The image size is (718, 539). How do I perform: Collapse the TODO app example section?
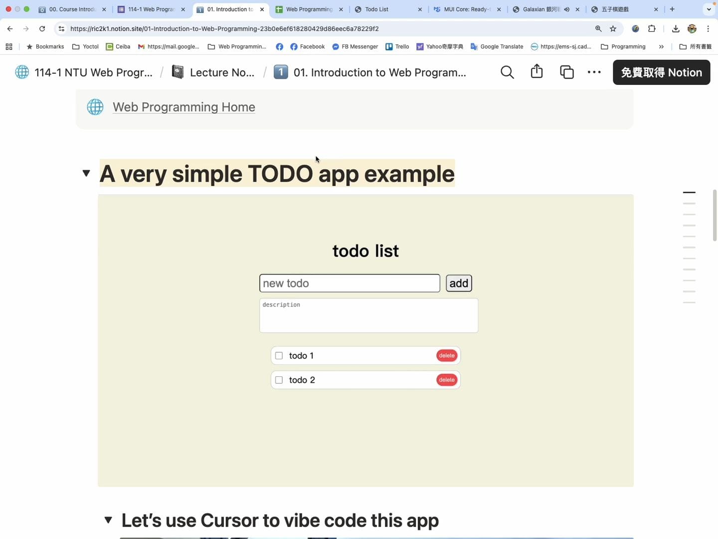point(86,173)
